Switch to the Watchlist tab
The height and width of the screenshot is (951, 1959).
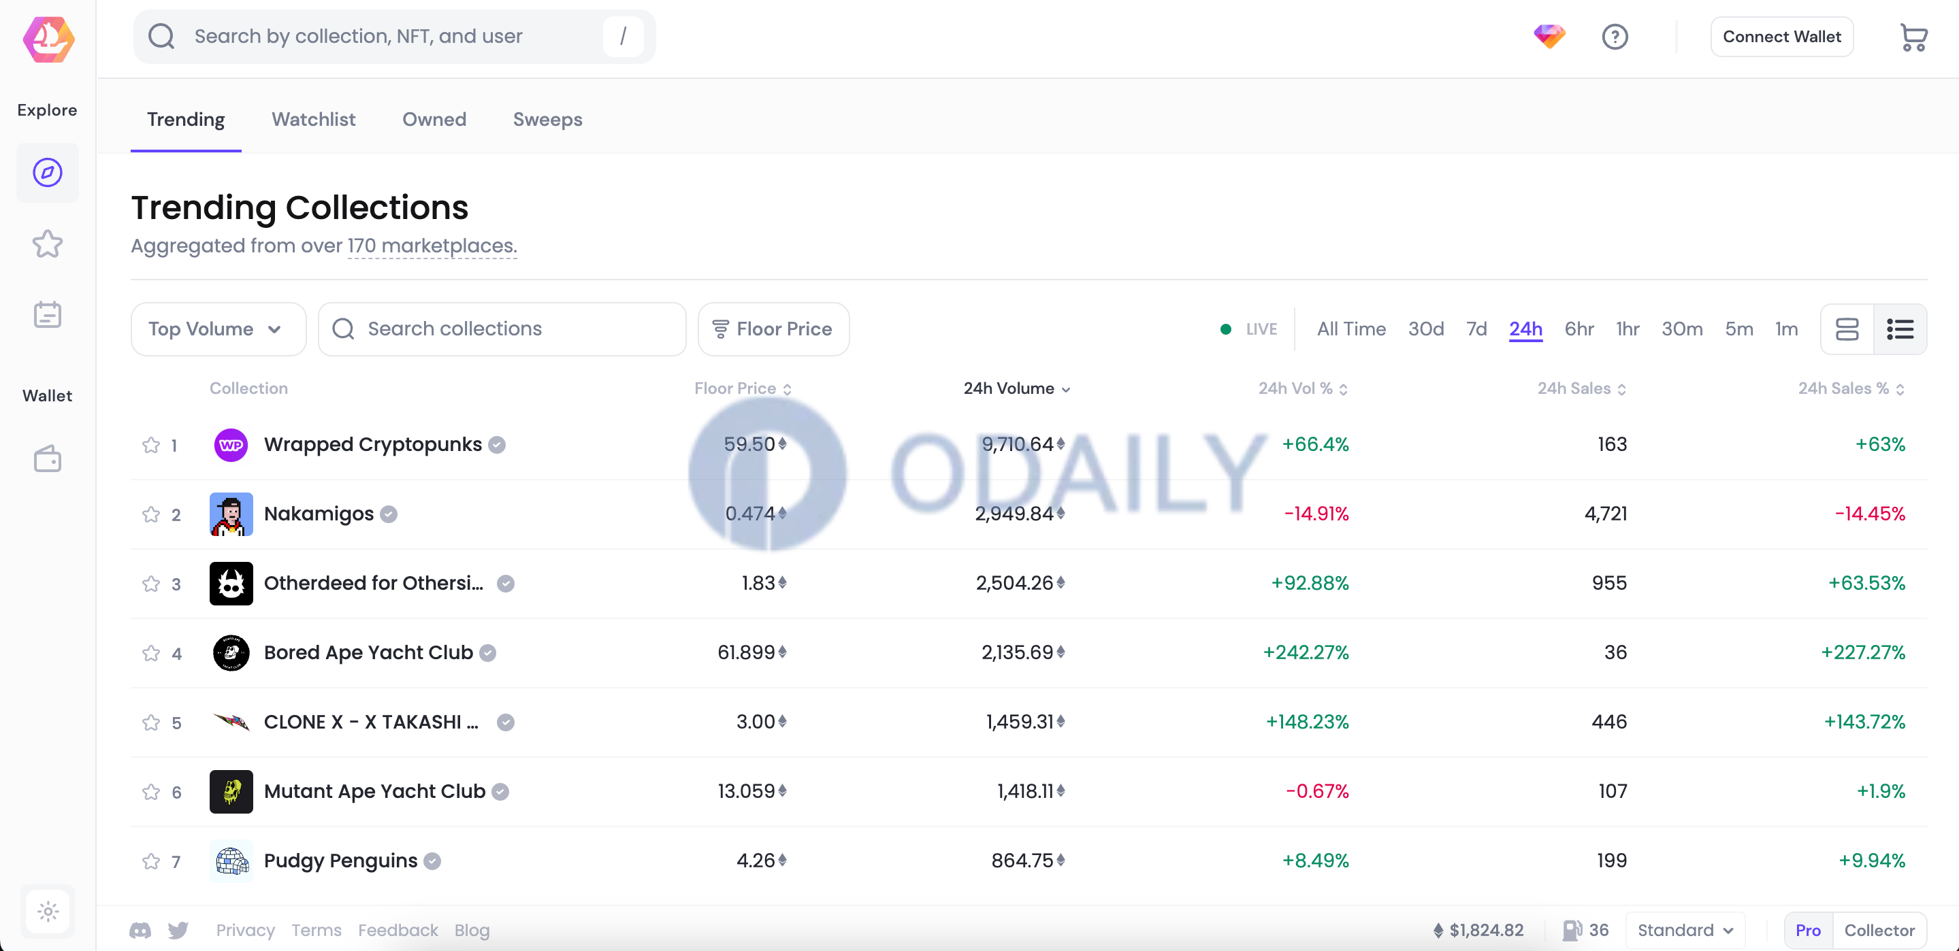point(313,120)
